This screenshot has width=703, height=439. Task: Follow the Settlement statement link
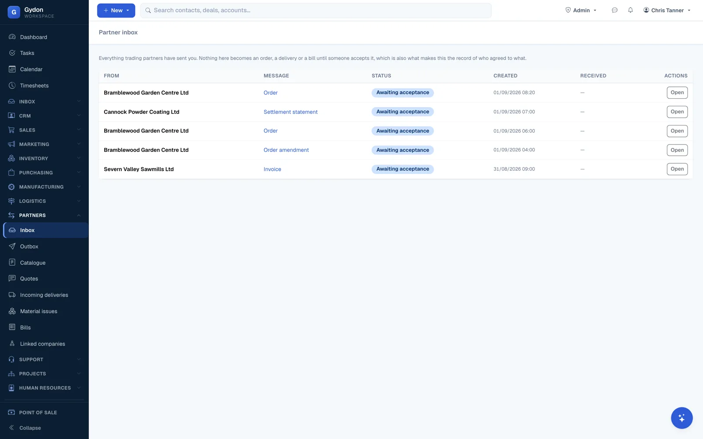[290, 112]
